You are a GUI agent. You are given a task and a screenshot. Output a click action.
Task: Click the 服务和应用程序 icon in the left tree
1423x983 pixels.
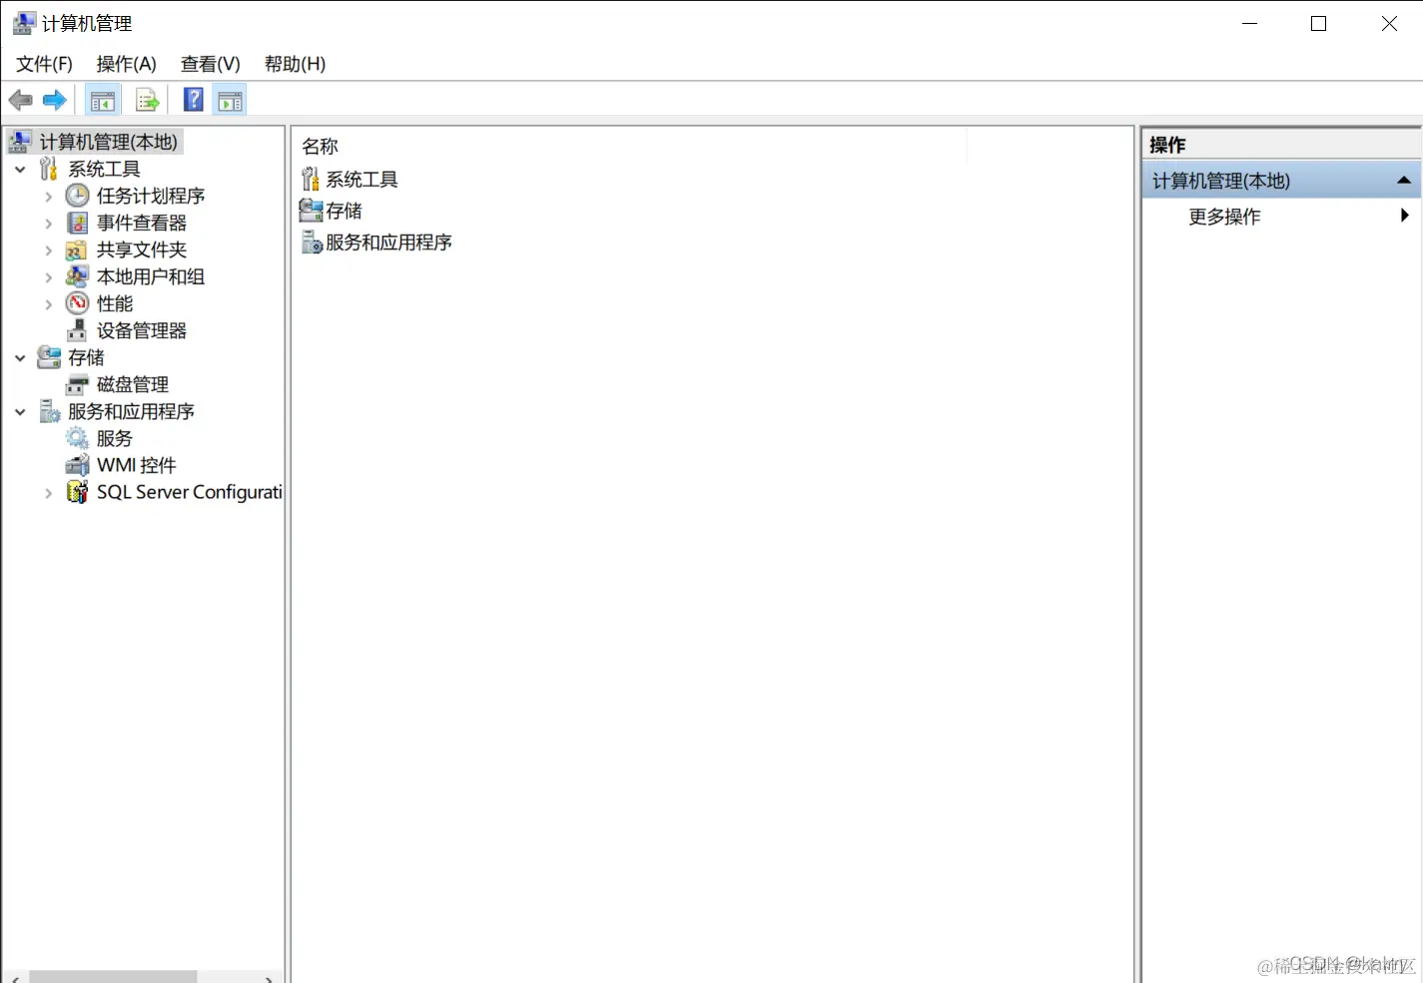[x=49, y=411]
